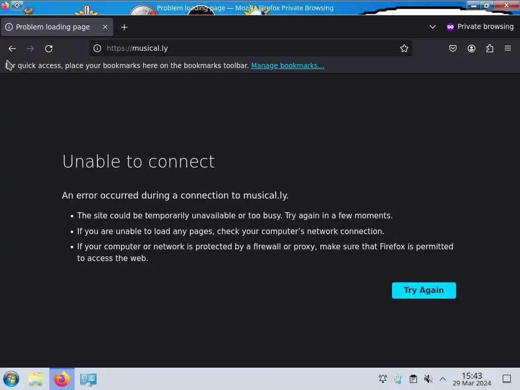
Task: Open the file manager from taskbar
Action: tap(36, 379)
